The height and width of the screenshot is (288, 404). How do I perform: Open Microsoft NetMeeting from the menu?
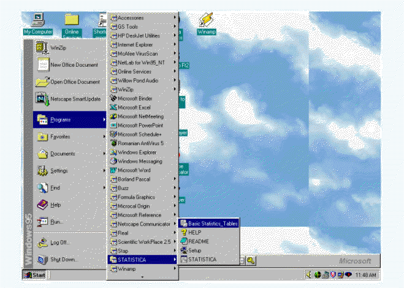pyautogui.click(x=140, y=116)
